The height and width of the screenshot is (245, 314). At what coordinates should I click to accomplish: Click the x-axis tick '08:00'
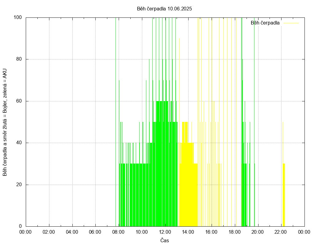coord(118,232)
